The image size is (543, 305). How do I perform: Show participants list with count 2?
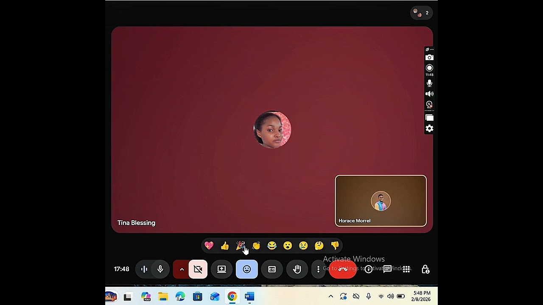421,13
